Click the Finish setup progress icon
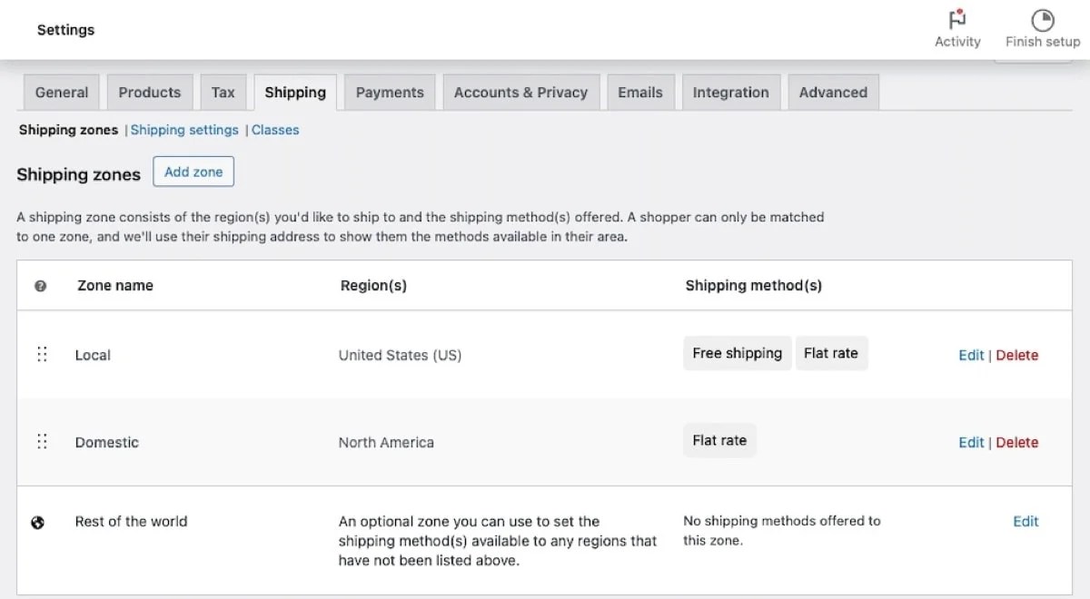 click(1042, 20)
